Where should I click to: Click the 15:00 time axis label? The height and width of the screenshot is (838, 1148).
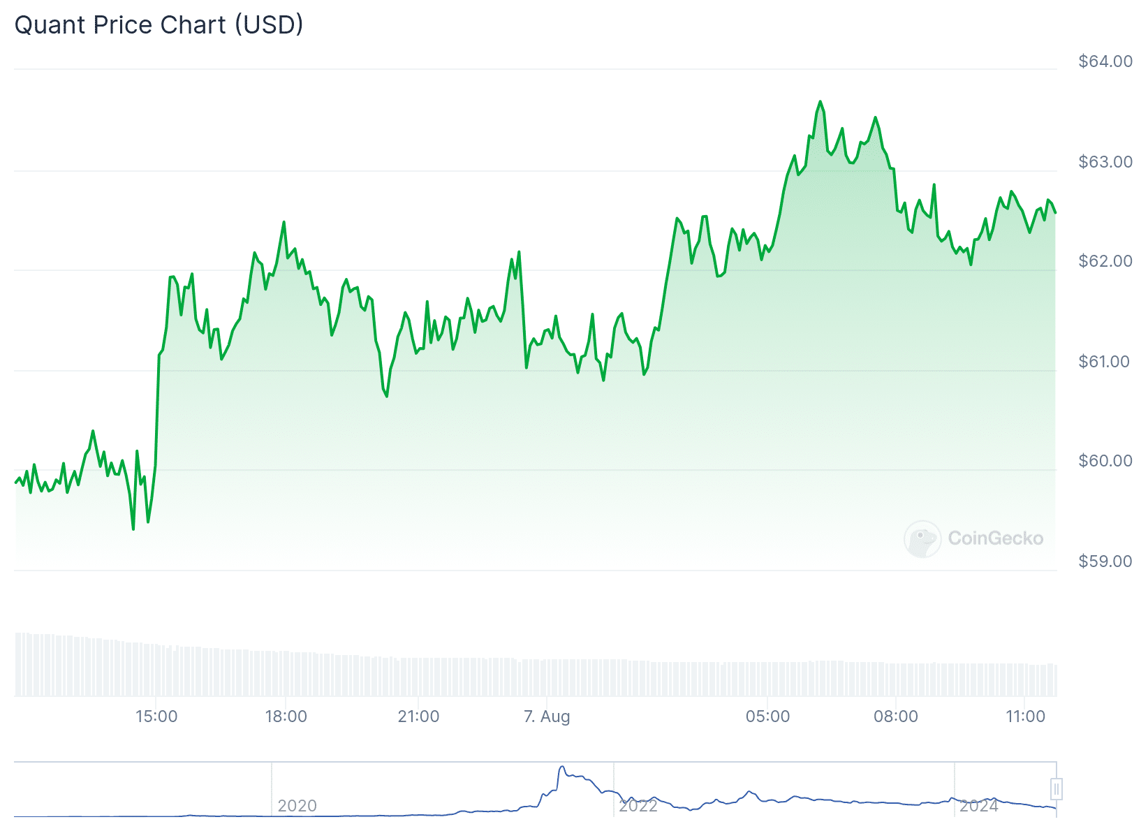[156, 716]
